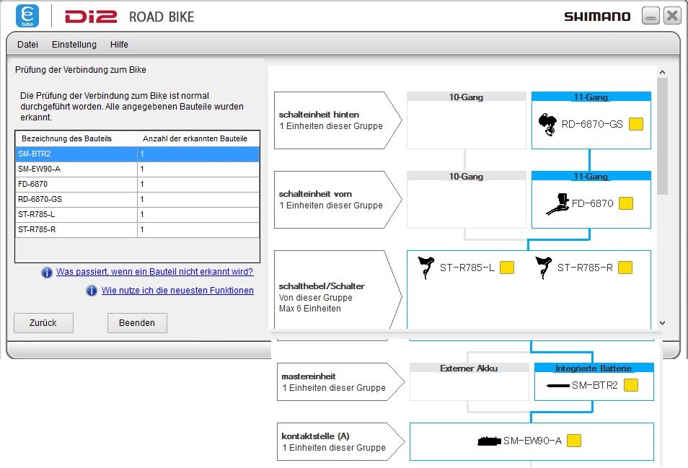Screen dimensions: 688x468
Task: Select the Integrierte Batterie tab
Action: pyautogui.click(x=594, y=368)
